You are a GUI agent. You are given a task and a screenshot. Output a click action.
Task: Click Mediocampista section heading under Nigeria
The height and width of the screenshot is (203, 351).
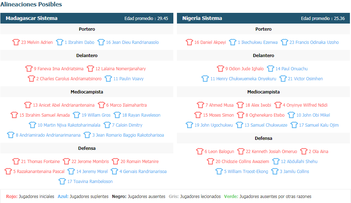263,92
